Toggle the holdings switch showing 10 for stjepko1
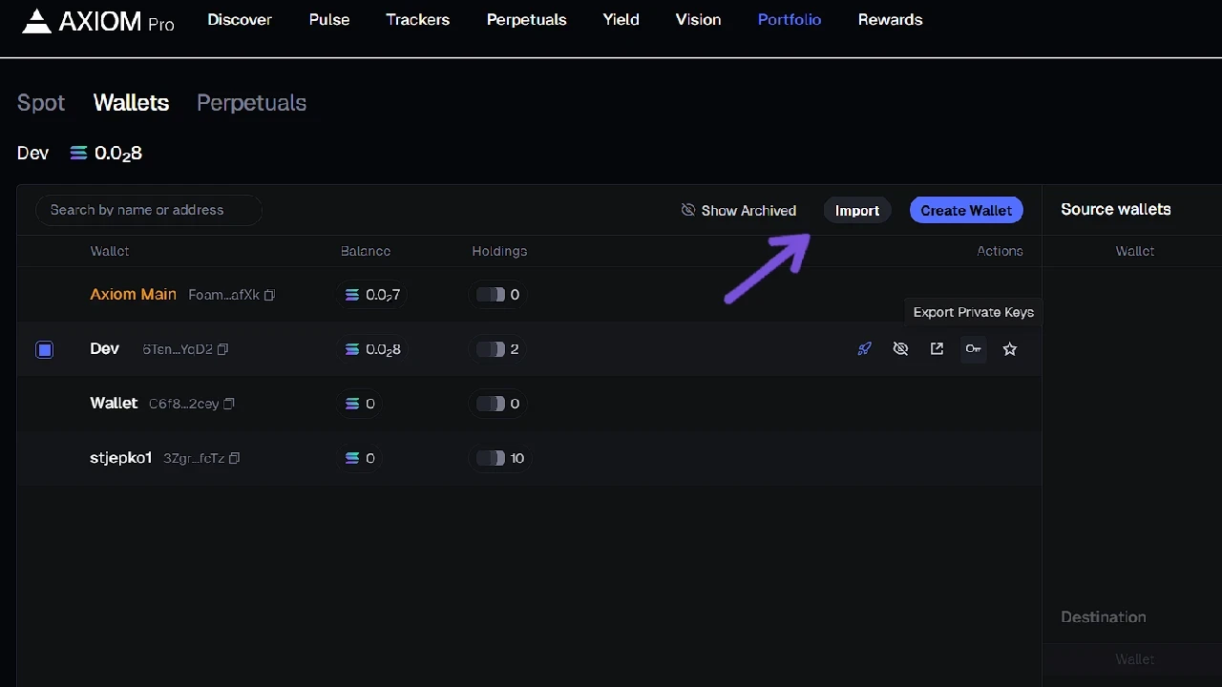The image size is (1222, 687). tap(493, 458)
